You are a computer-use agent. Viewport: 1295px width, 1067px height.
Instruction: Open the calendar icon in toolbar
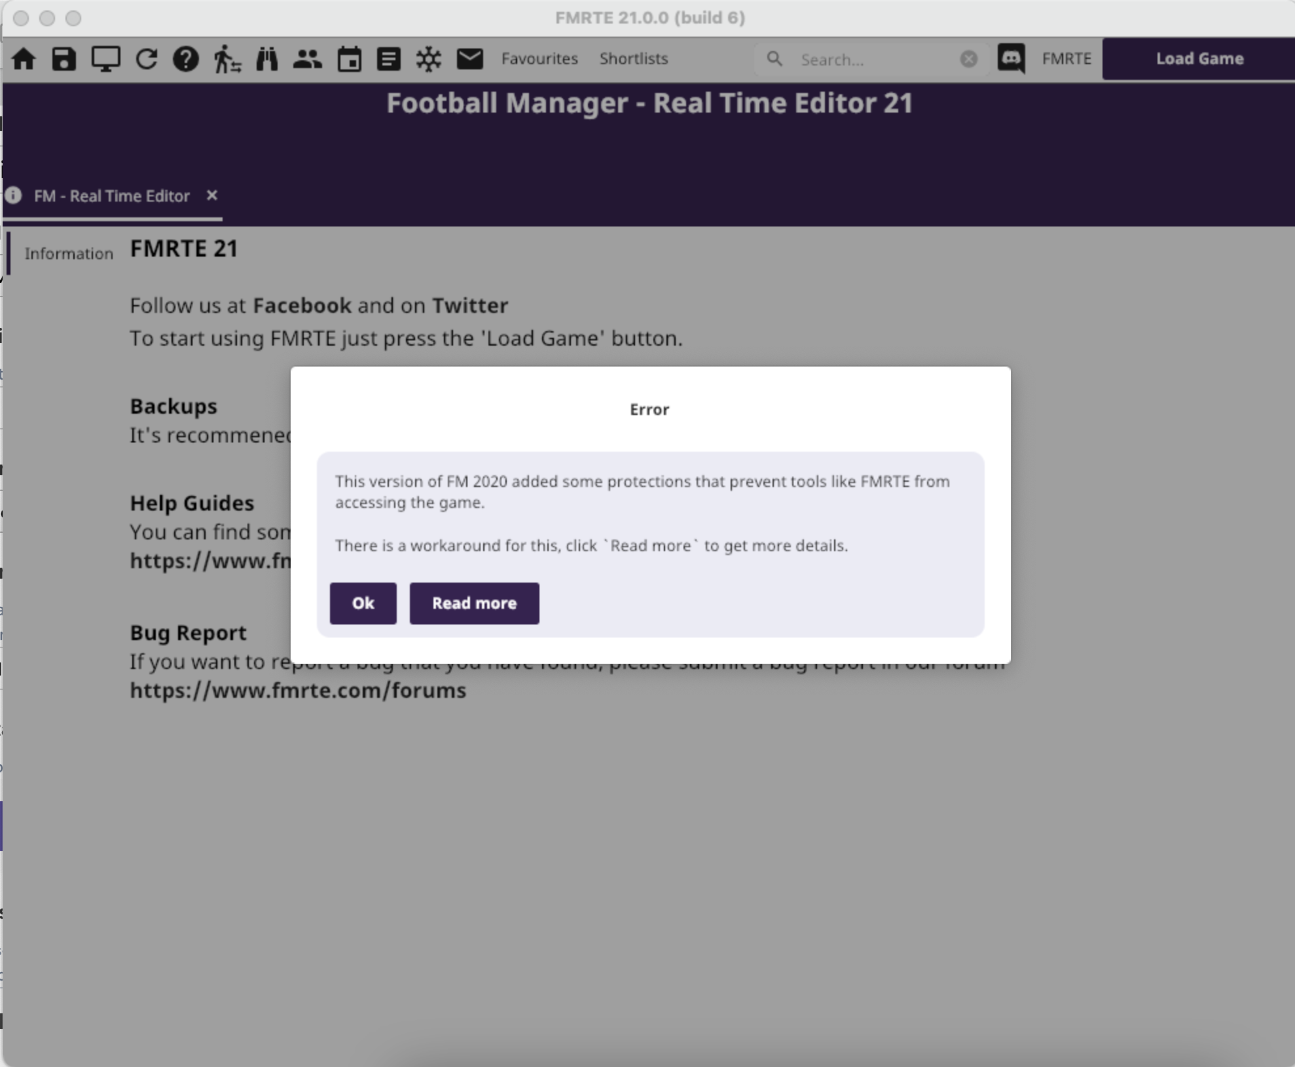point(349,59)
